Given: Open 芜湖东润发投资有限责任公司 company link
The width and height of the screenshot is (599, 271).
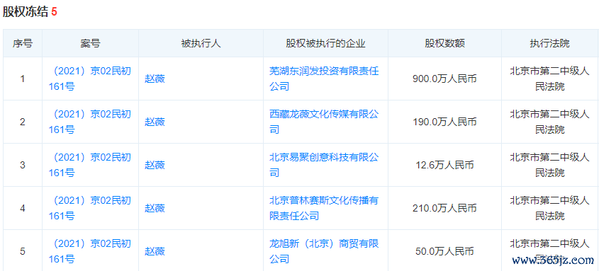Looking at the screenshot, I should (x=324, y=79).
